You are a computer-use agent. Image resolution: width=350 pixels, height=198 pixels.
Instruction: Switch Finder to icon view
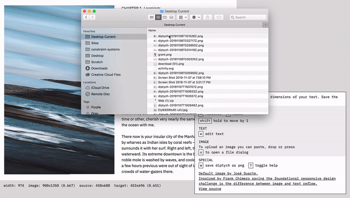point(152,17)
